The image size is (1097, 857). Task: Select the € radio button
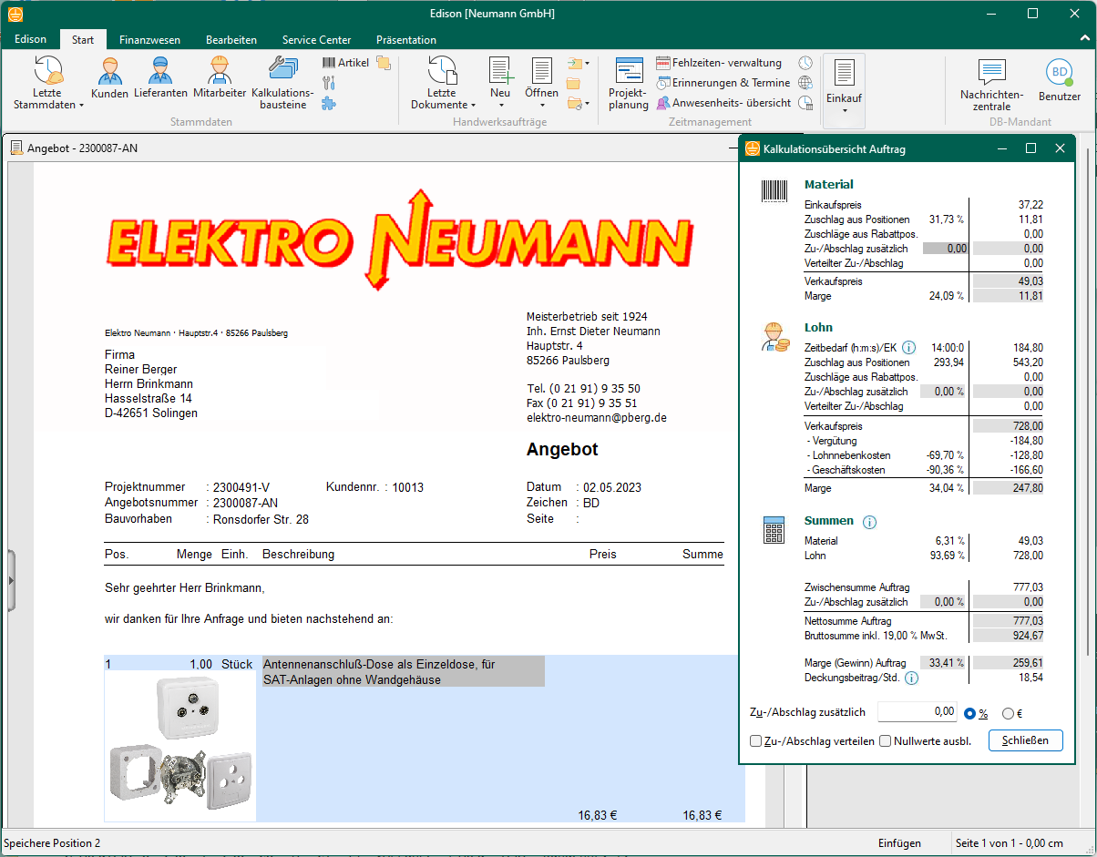pos(1008,714)
